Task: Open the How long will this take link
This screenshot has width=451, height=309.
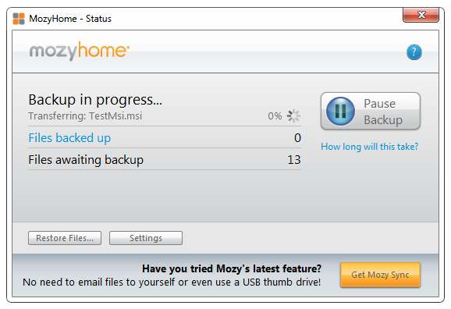Action: [370, 147]
